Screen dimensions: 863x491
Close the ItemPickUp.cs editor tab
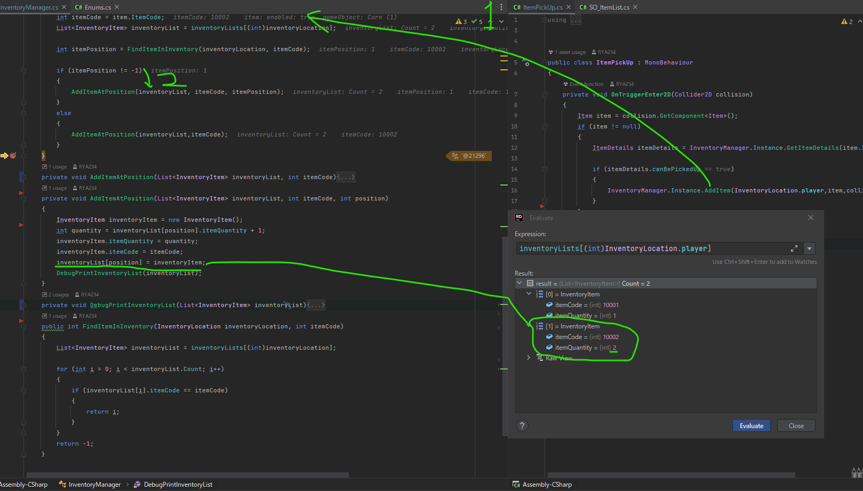569,7
